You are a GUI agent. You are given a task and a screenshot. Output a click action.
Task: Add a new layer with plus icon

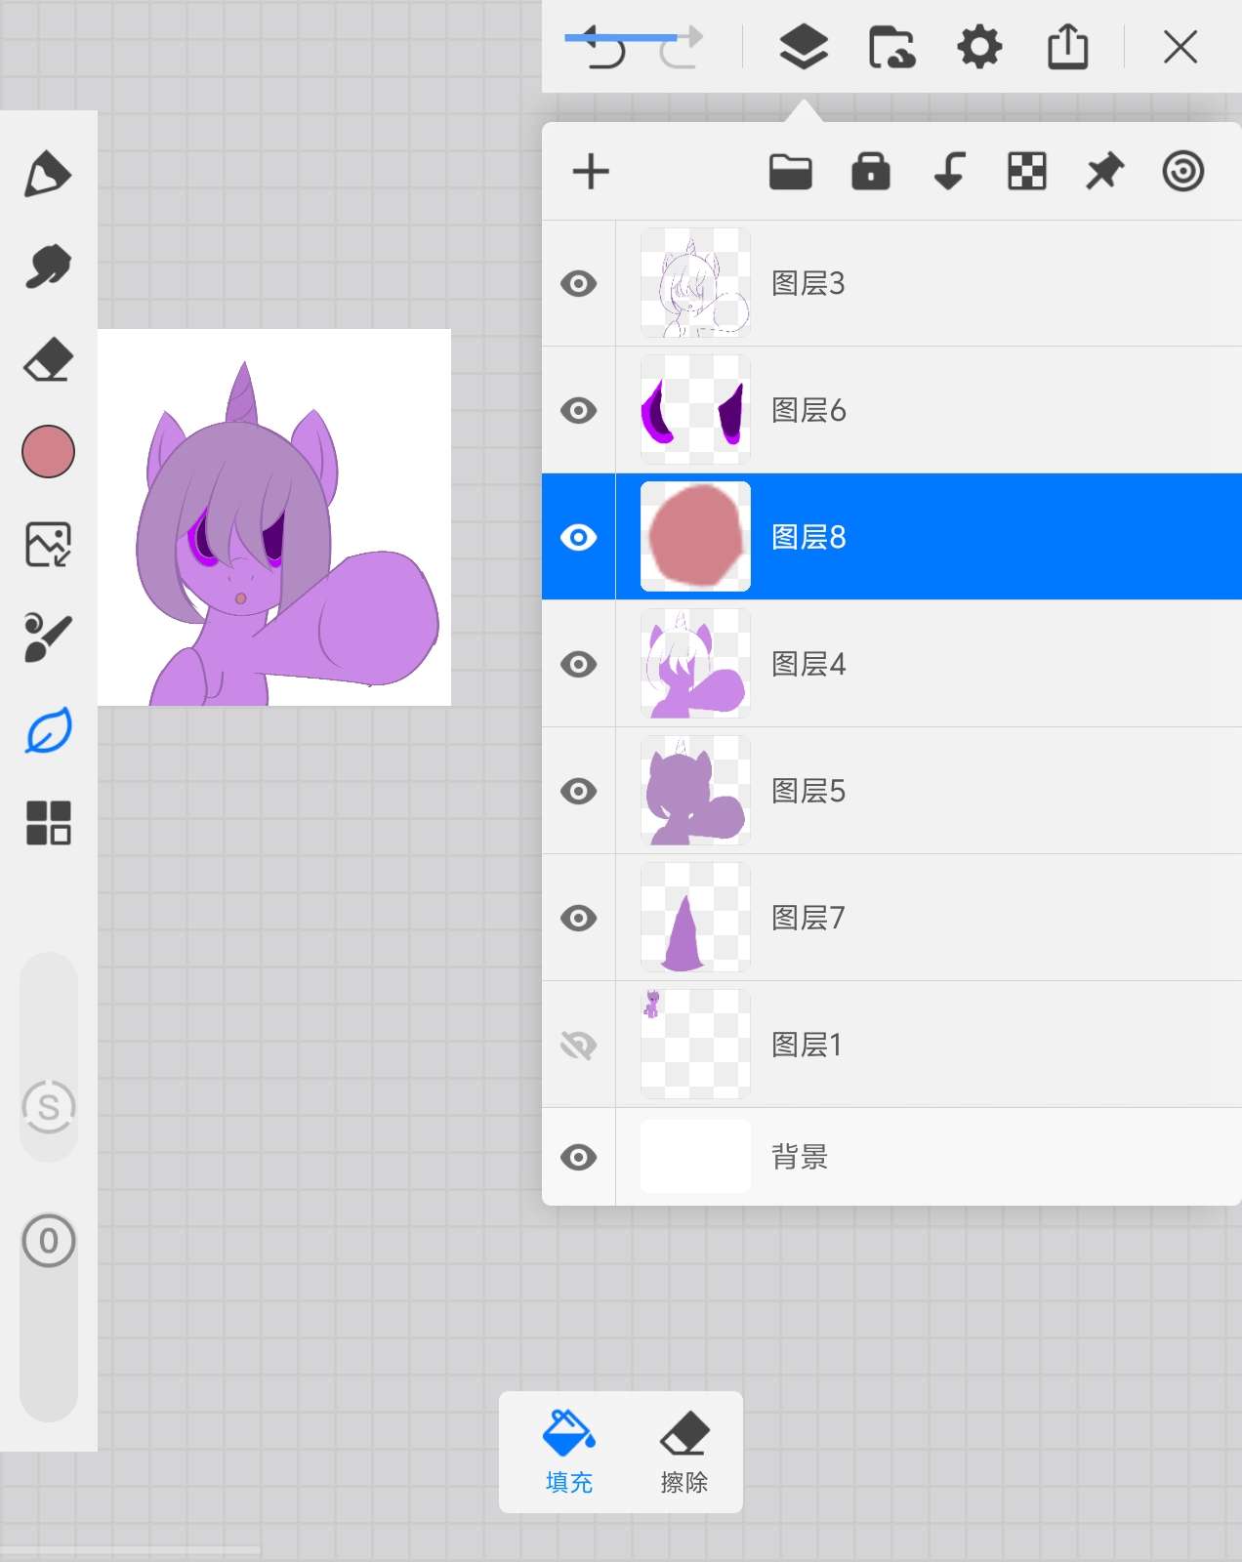point(591,172)
